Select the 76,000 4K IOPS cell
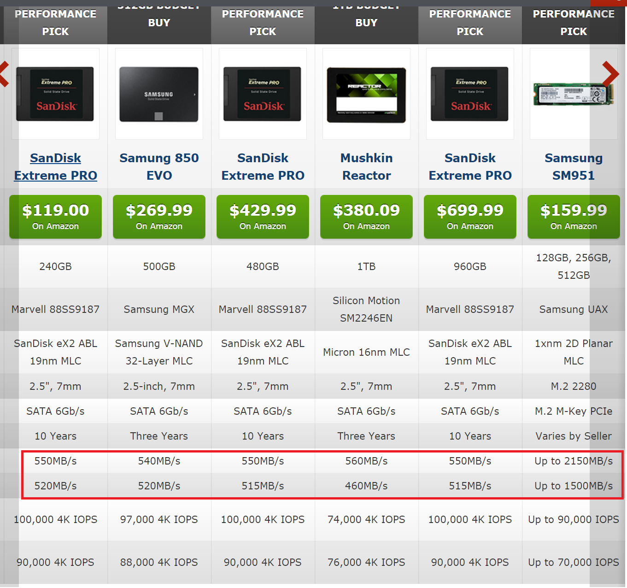 [366, 562]
